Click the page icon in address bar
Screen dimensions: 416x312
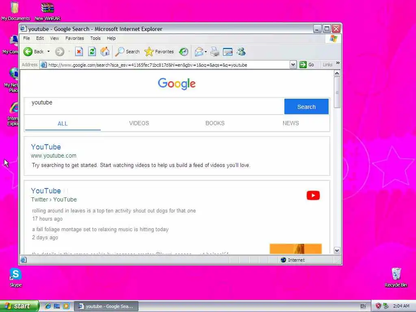click(44, 65)
